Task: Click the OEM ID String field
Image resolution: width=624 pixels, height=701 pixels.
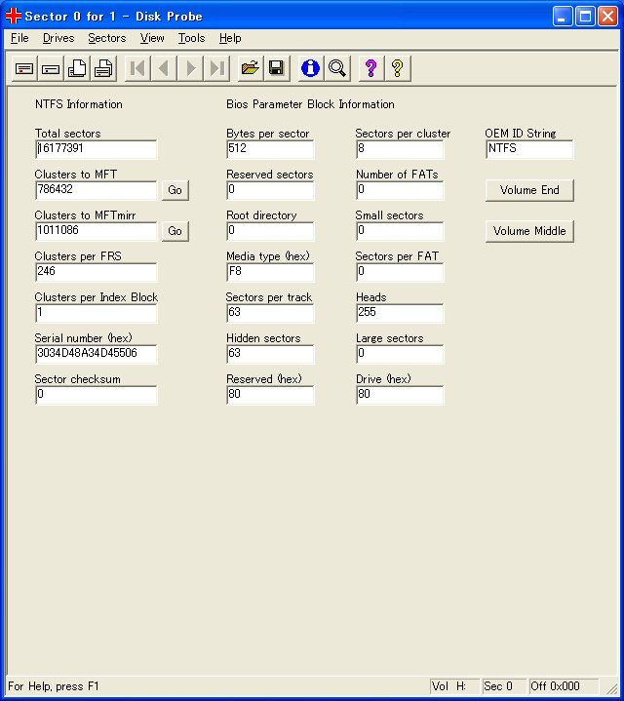Action: (529, 149)
